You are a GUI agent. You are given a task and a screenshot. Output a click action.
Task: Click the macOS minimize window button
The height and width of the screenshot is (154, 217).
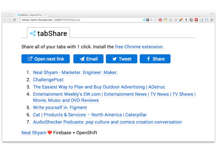click(8, 14)
